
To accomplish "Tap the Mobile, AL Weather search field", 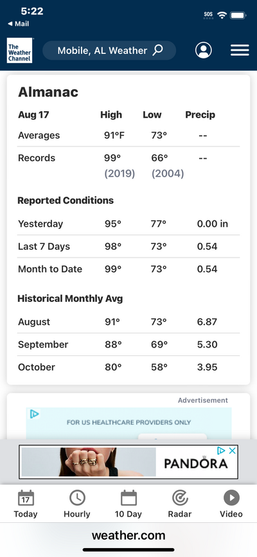I will 109,51.
